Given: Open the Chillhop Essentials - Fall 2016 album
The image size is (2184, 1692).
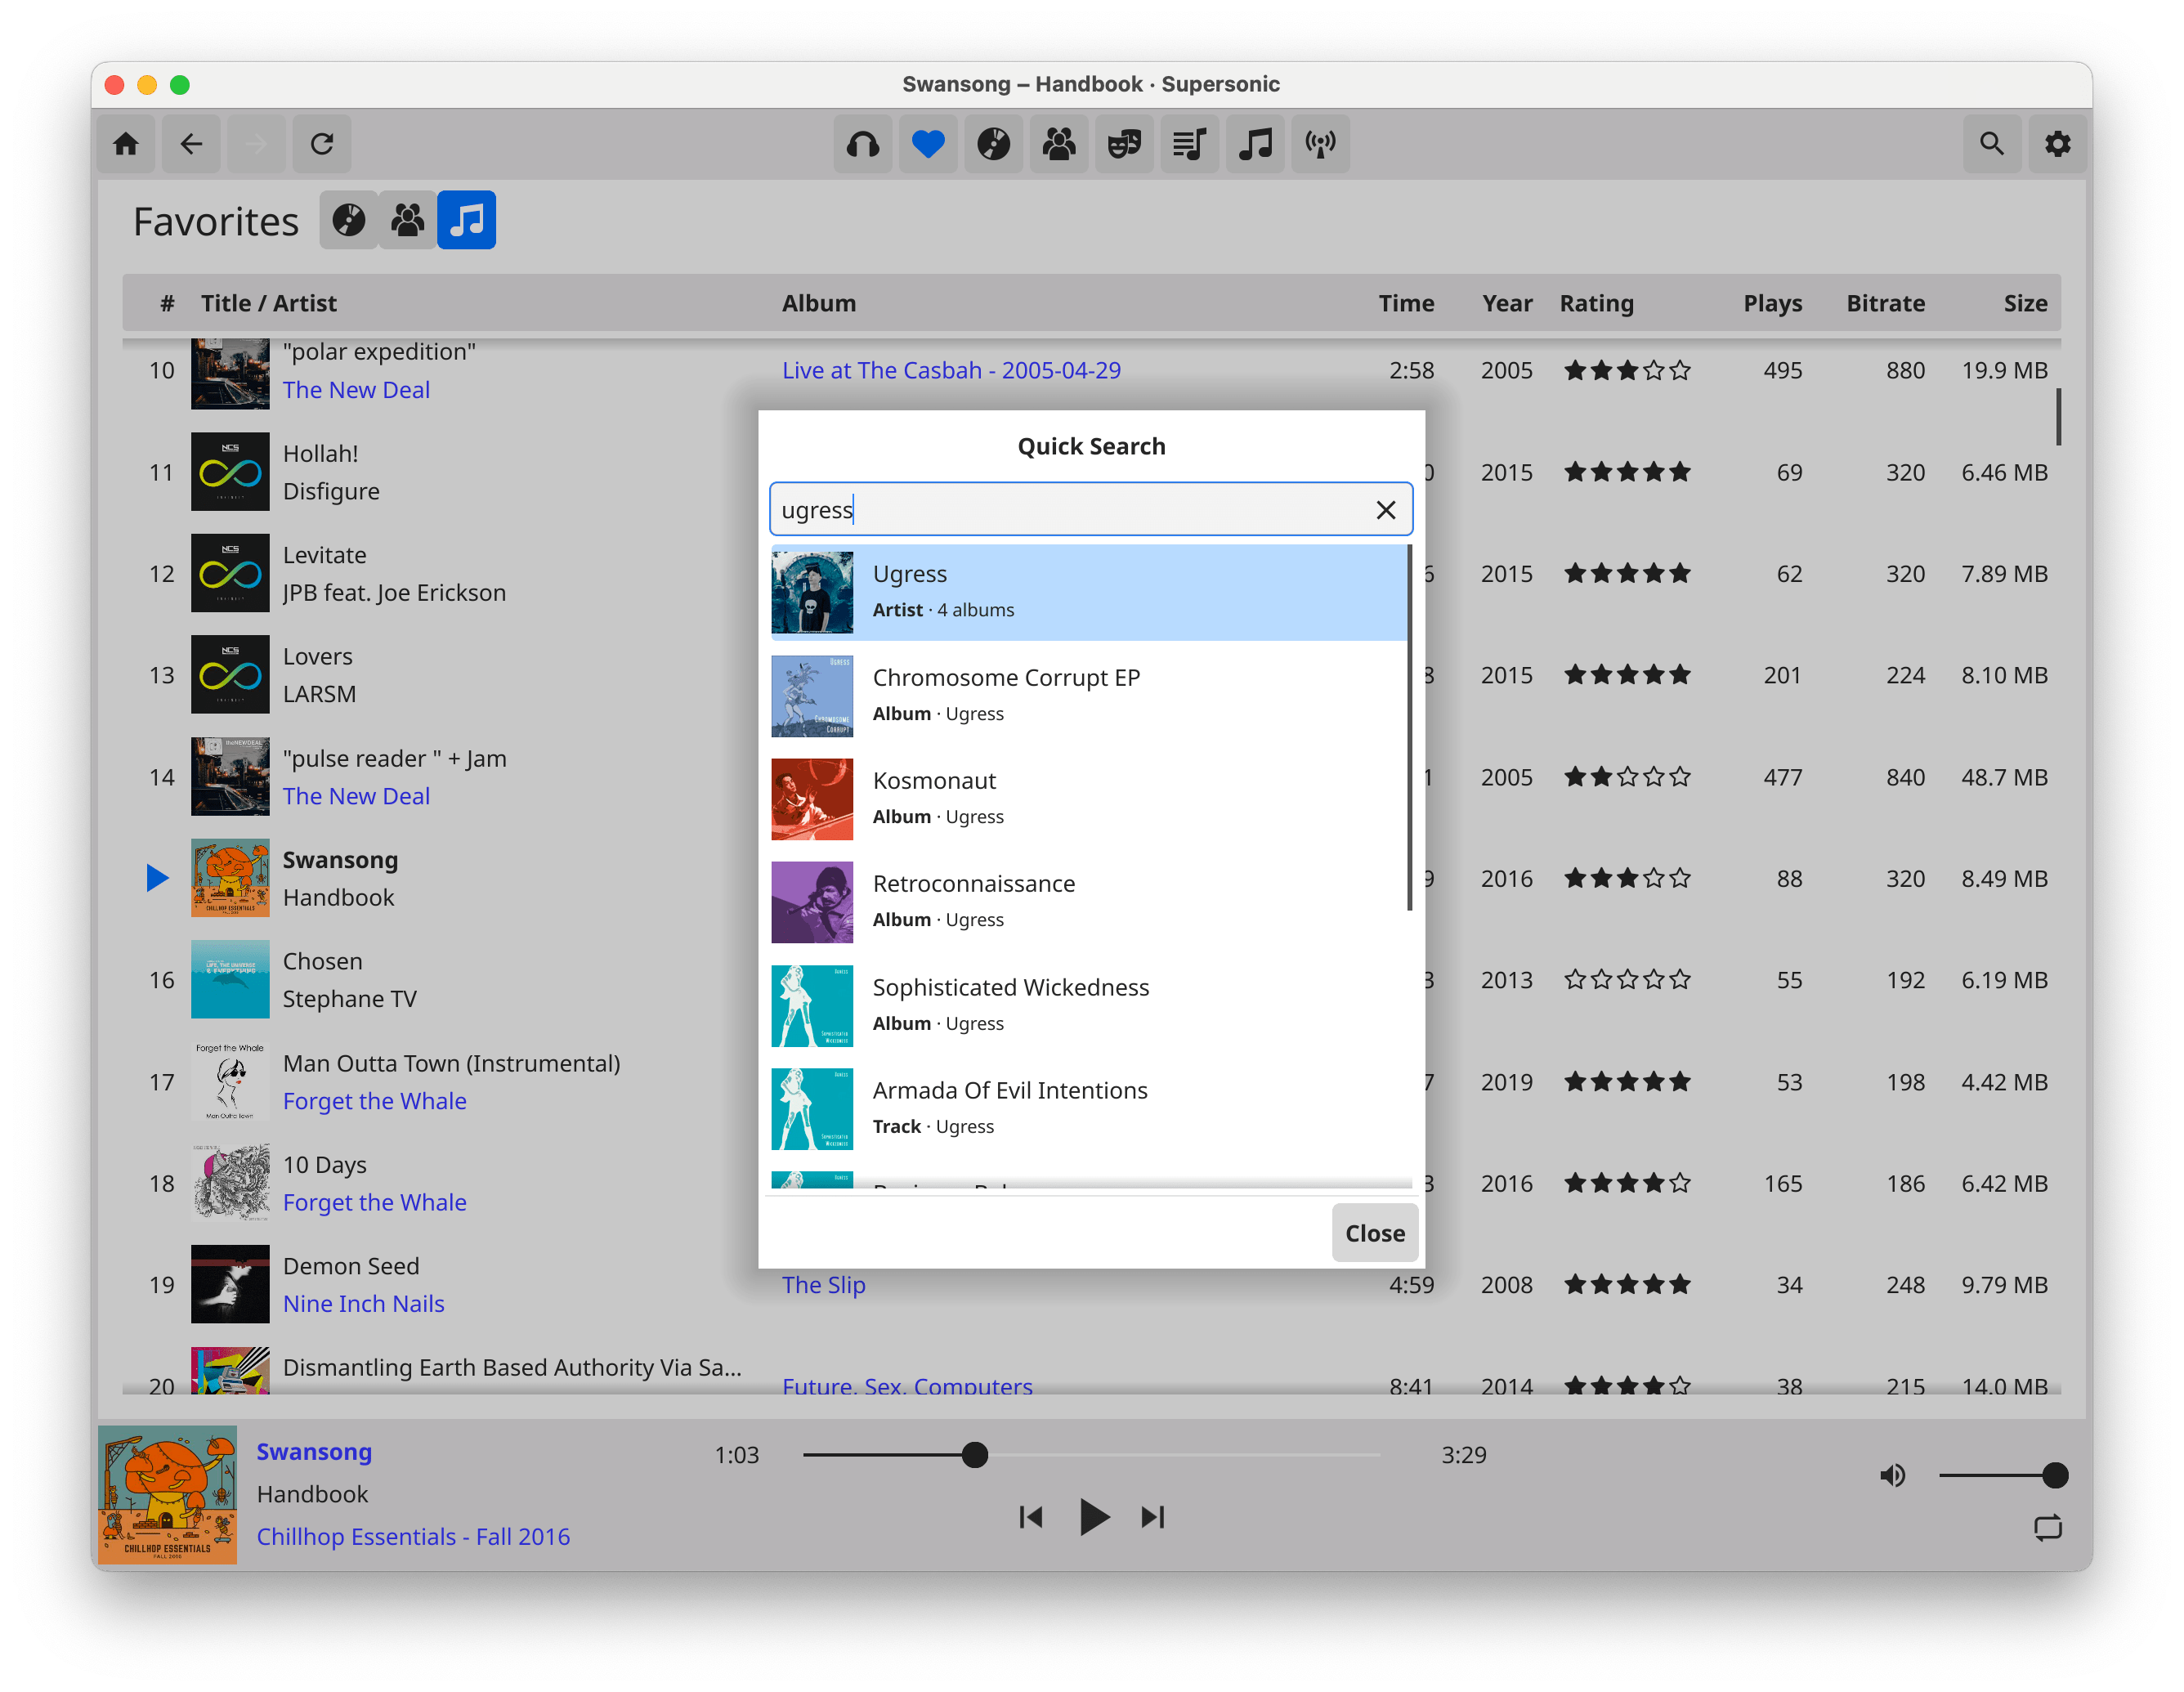Looking at the screenshot, I should [413, 1536].
